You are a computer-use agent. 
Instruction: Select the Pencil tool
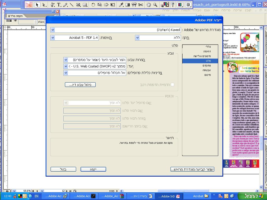65,5
